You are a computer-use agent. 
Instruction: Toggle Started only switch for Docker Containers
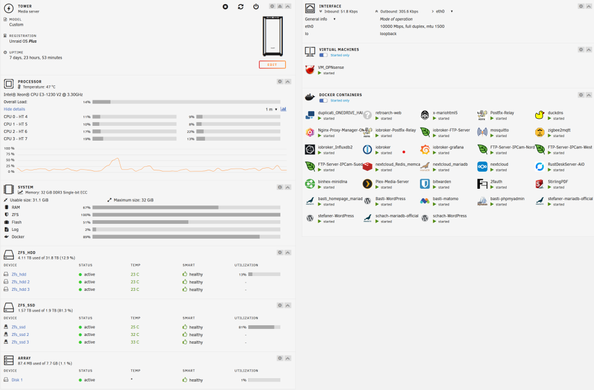pyautogui.click(x=323, y=101)
